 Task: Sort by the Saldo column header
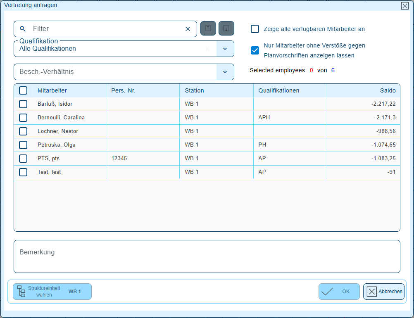click(x=388, y=90)
